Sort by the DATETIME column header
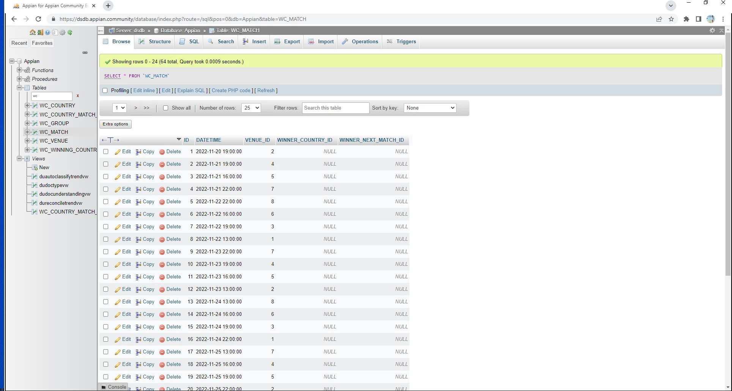The height and width of the screenshot is (391, 732). click(x=209, y=140)
